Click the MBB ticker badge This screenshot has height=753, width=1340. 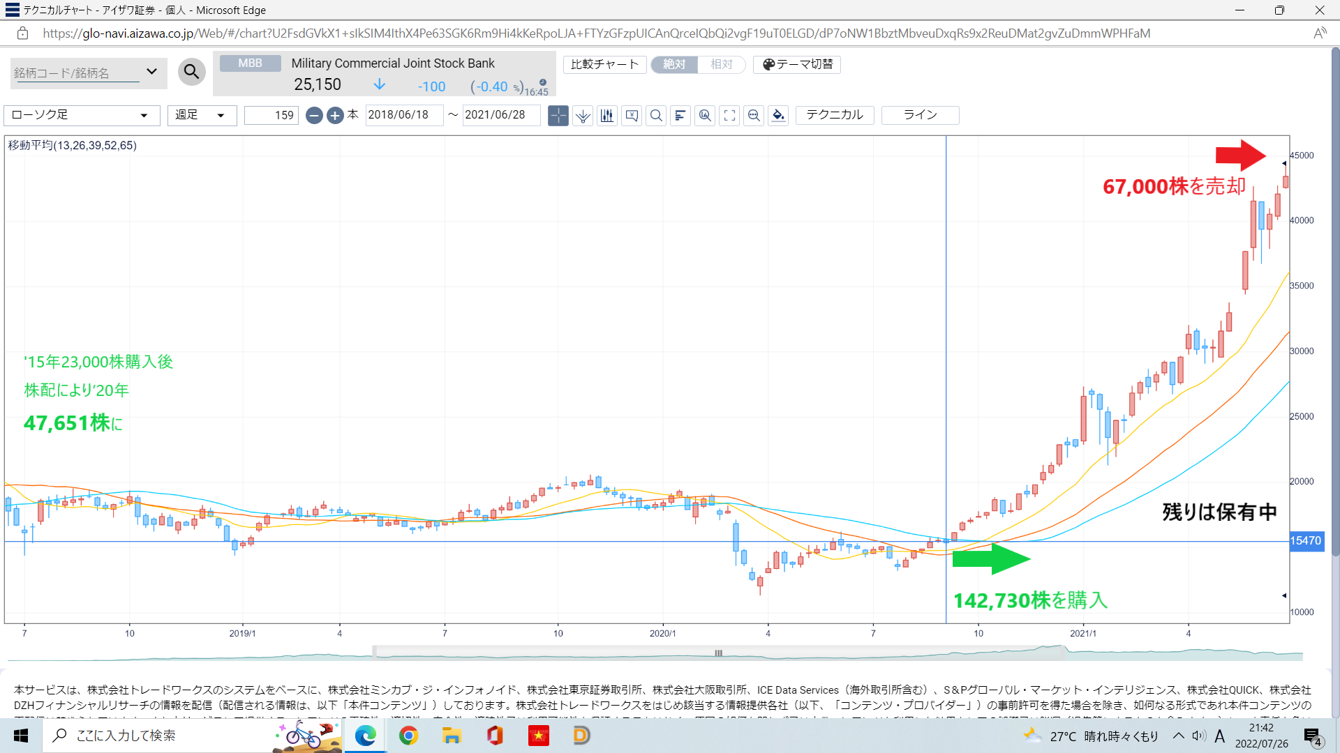pyautogui.click(x=250, y=63)
